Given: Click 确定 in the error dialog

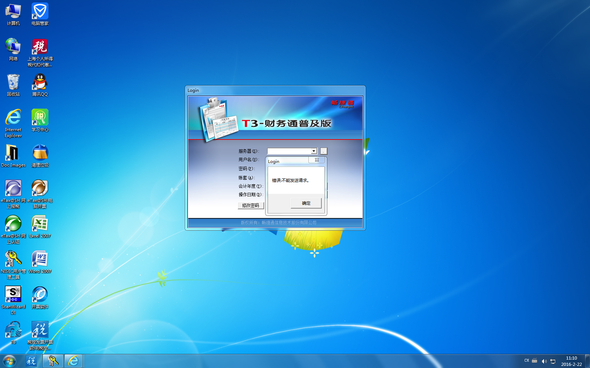Looking at the screenshot, I should click(x=306, y=203).
